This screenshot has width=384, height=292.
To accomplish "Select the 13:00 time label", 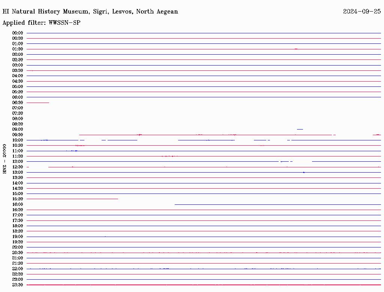I will tap(18, 173).
